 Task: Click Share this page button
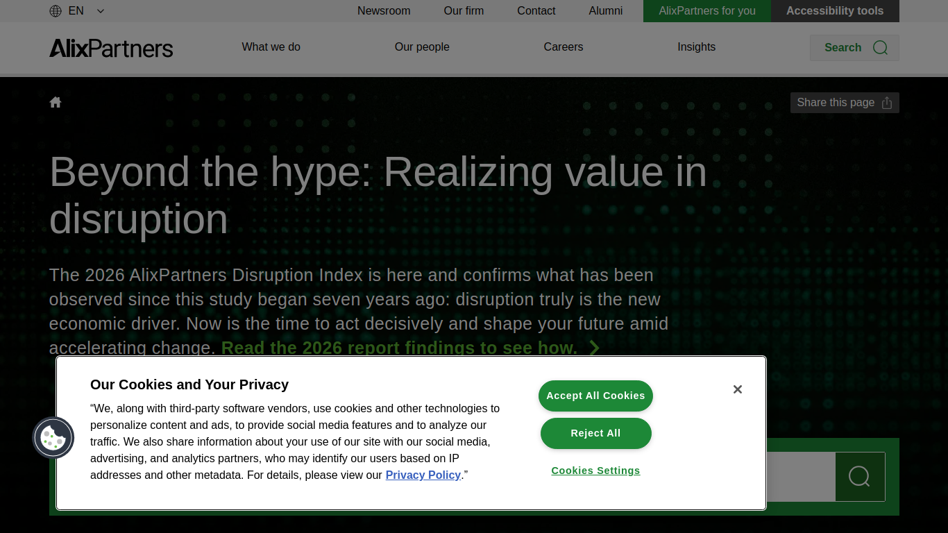[x=845, y=103]
